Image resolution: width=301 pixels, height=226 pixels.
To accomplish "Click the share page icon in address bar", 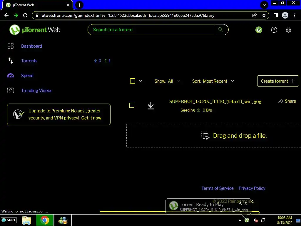I will coord(255,15).
